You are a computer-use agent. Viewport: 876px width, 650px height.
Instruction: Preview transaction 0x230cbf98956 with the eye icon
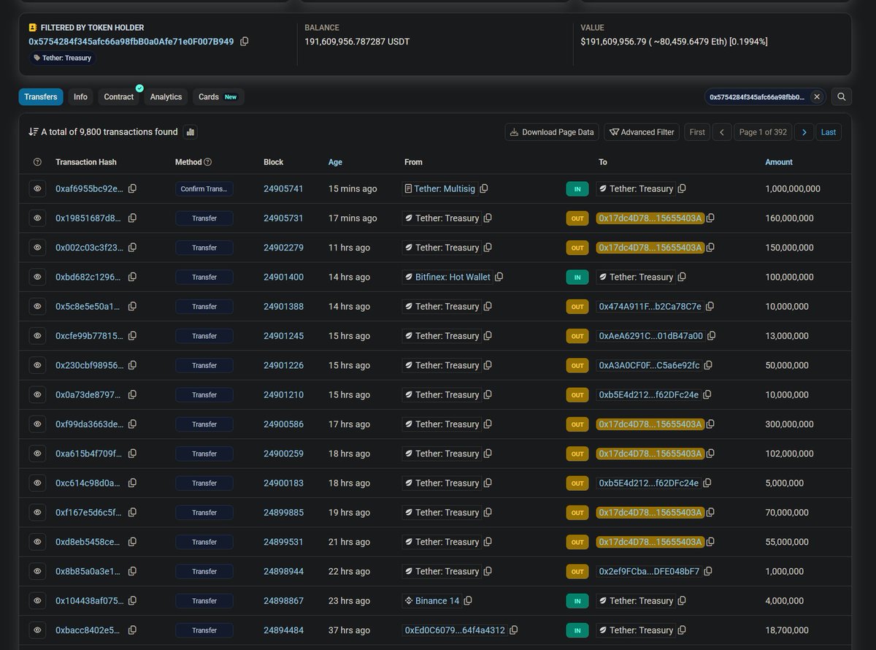click(38, 365)
